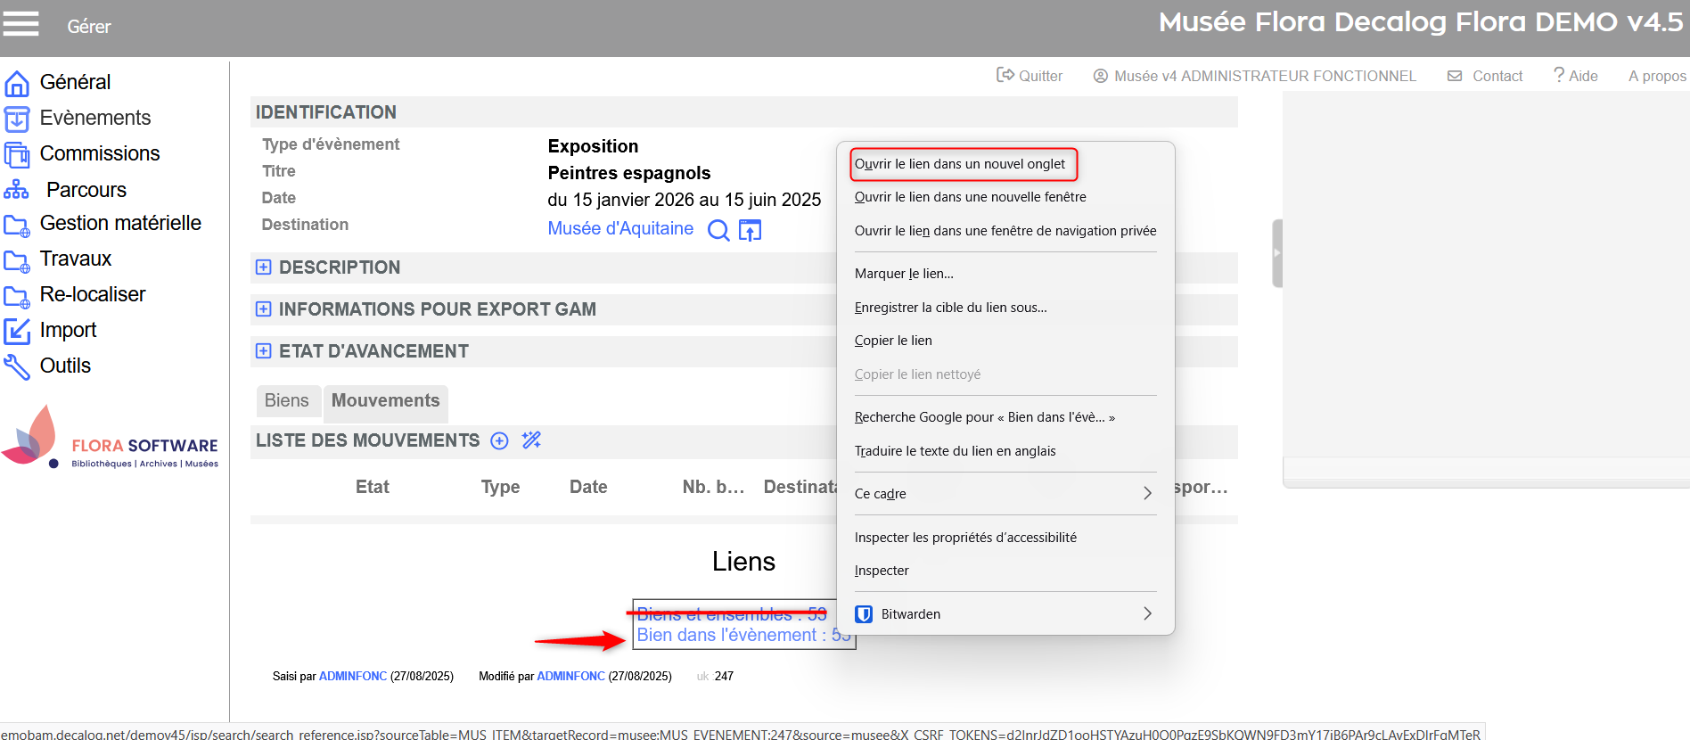Click the add movement plus icon
The image size is (1690, 740).
[500, 440]
